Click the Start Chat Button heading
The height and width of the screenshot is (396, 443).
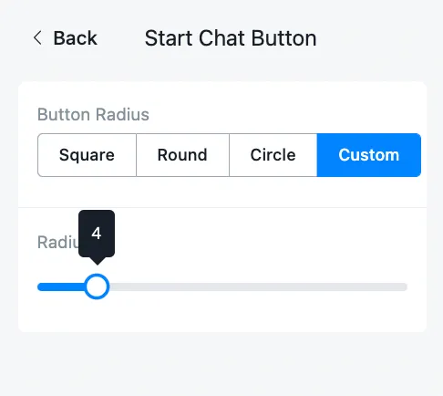tap(231, 38)
